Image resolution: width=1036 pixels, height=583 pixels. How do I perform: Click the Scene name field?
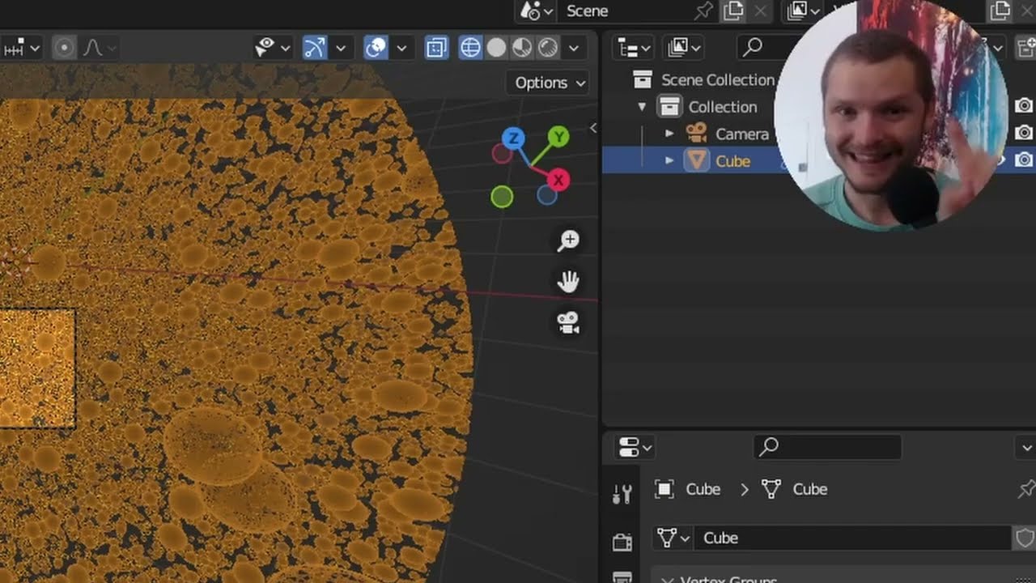(623, 11)
